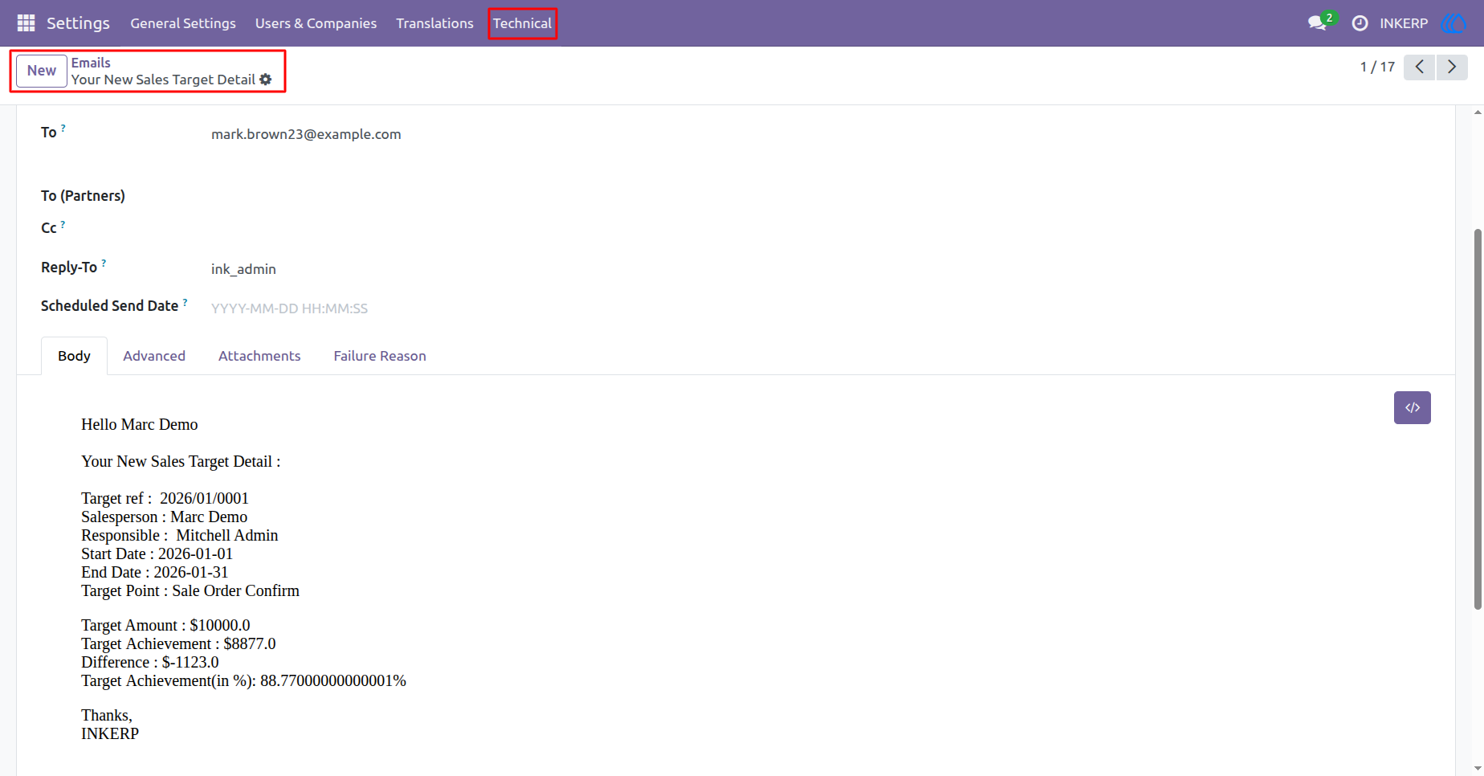
Task: Click the 'End Date : 2026-01-31' line
Action: pyautogui.click(x=155, y=572)
